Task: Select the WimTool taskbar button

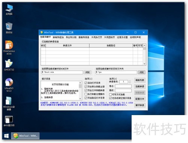Action: (25, 136)
